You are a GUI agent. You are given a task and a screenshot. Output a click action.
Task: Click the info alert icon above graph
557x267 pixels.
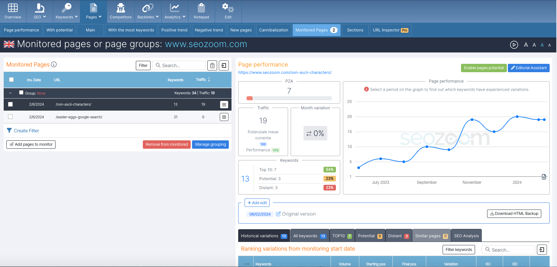tap(366, 89)
